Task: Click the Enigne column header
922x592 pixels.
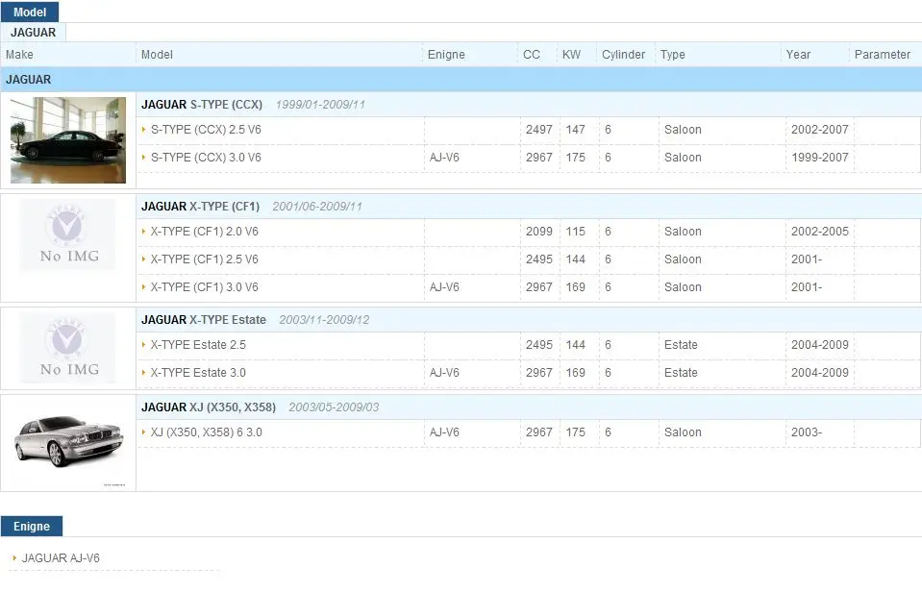Action: pos(446,55)
